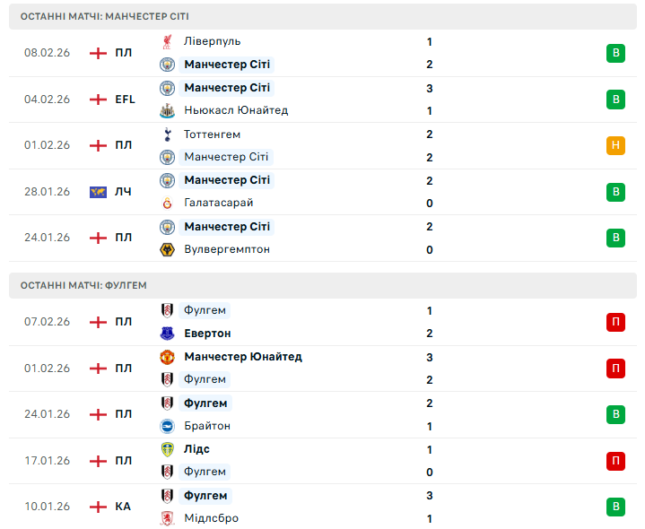Click red П badge for Leeds match
645x529 pixels.
point(615,461)
